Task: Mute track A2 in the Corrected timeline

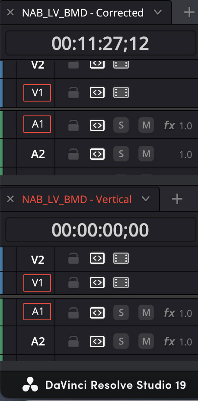Action: point(146,154)
